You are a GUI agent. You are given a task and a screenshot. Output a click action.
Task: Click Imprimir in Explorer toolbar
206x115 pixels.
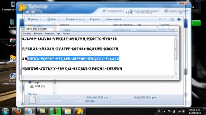pyautogui.click(x=95, y=19)
